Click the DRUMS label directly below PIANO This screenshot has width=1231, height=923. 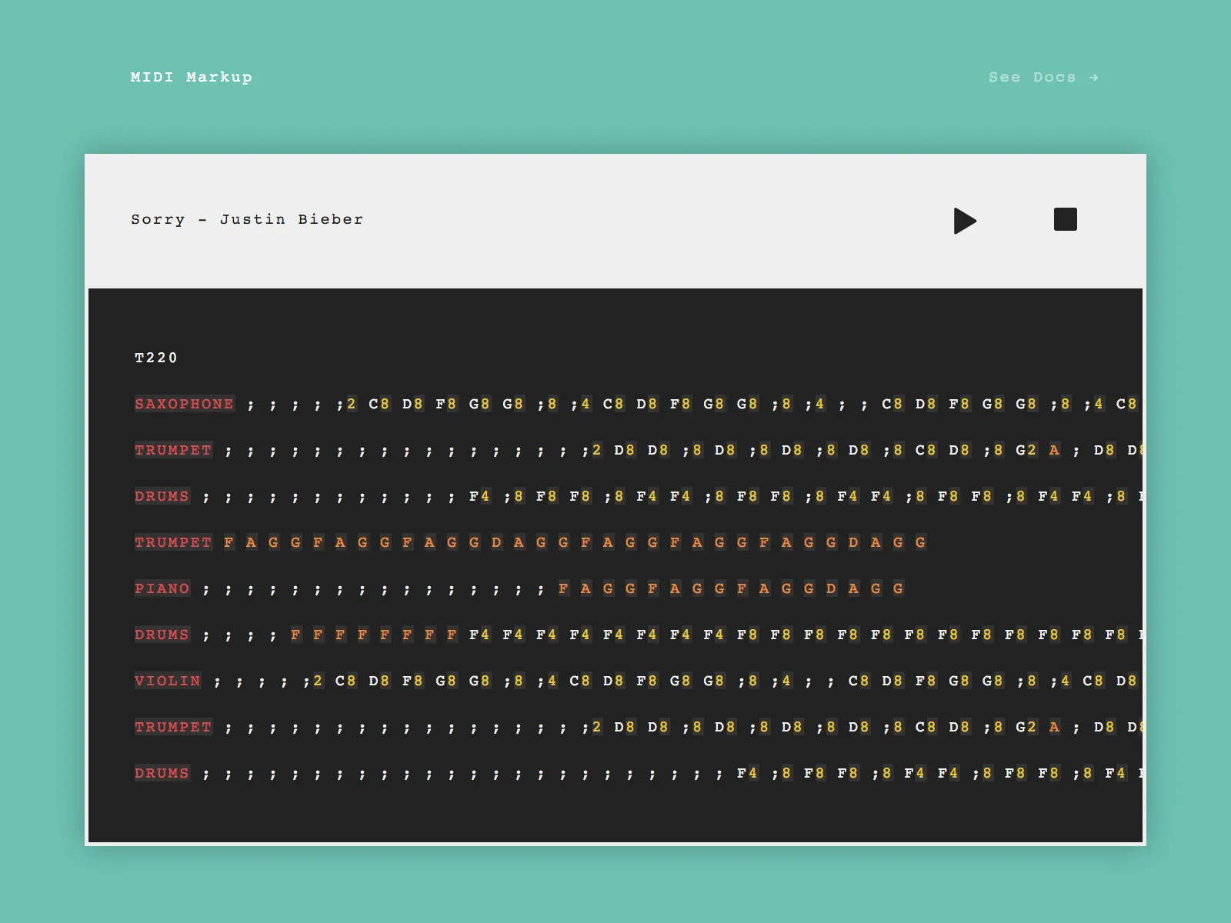point(162,635)
